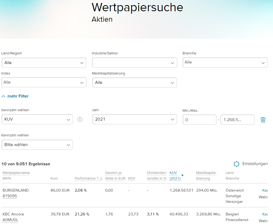Click the Österreich country cell
This screenshot has height=224, width=273.
click(x=235, y=191)
